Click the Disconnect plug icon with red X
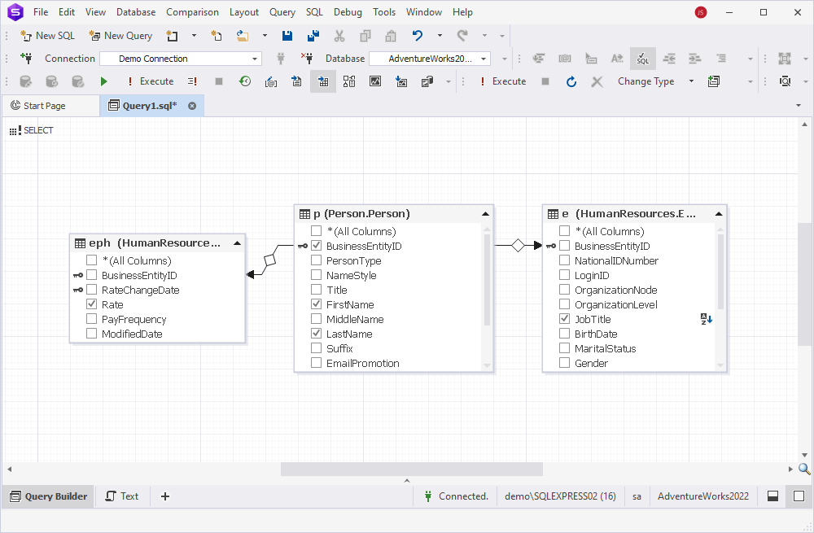 pos(307,58)
